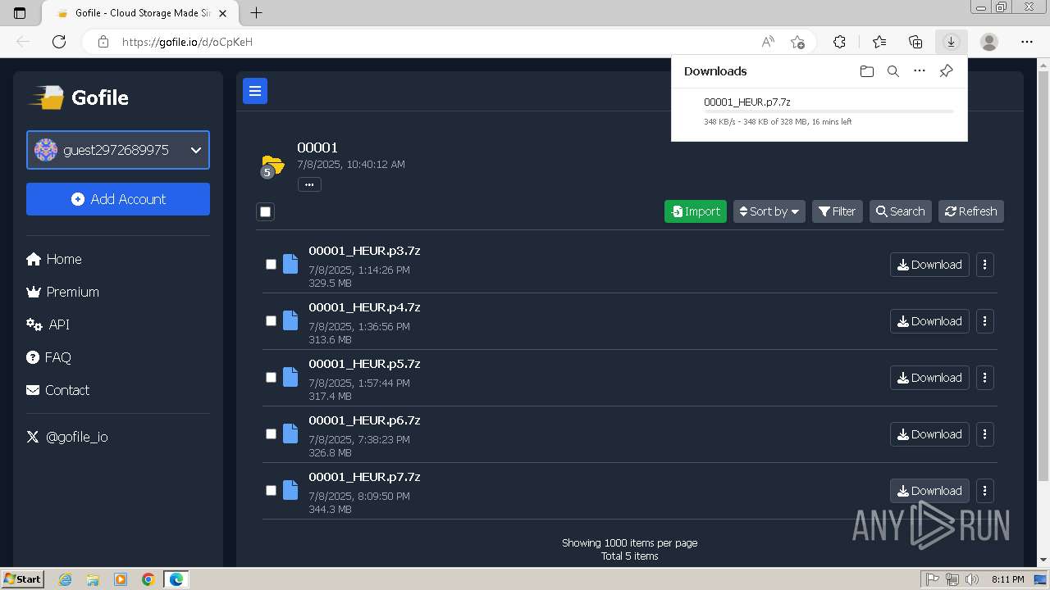Image resolution: width=1050 pixels, height=590 pixels.
Task: Click browser Downloads toolbar icon
Action: point(951,42)
